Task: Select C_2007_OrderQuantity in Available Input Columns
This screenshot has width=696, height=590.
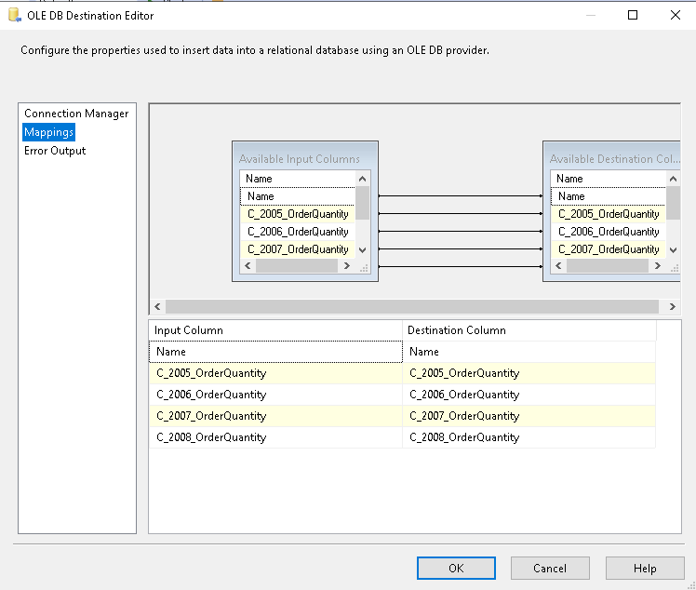Action: [x=298, y=249]
